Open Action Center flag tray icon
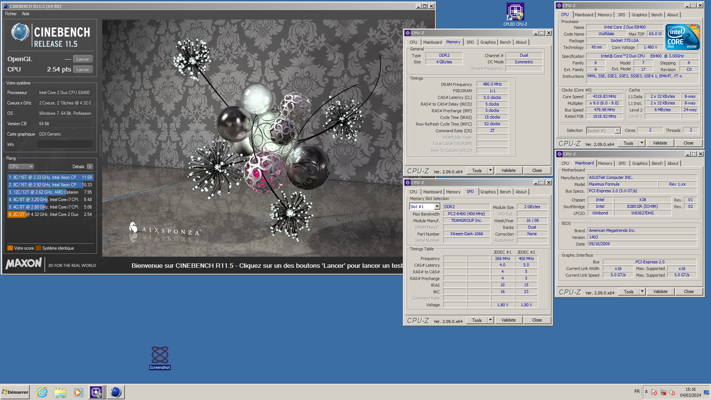 [x=654, y=393]
